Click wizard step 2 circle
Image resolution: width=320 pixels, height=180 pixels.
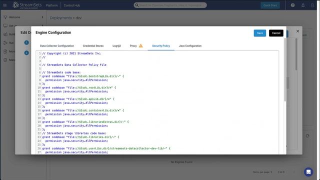click(26, 53)
